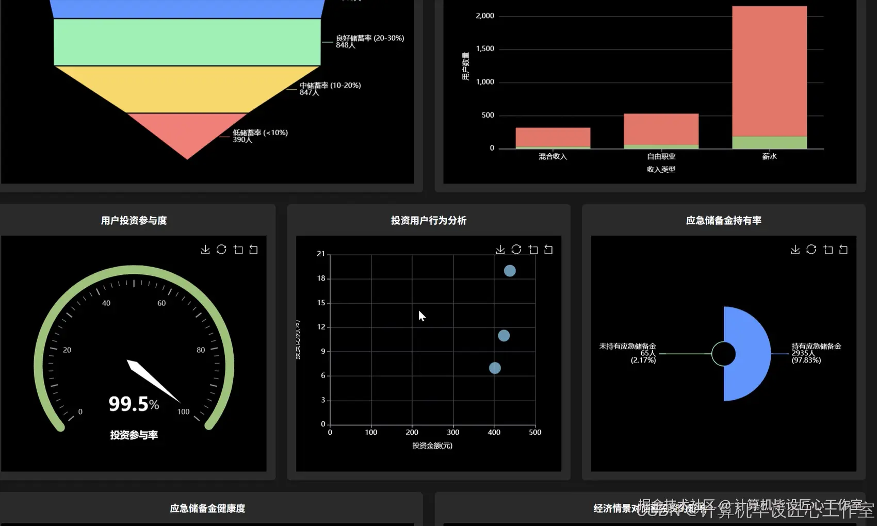Restore the 用户投资参与度 chart with refresh icon
This screenshot has width=877, height=526.
point(221,250)
